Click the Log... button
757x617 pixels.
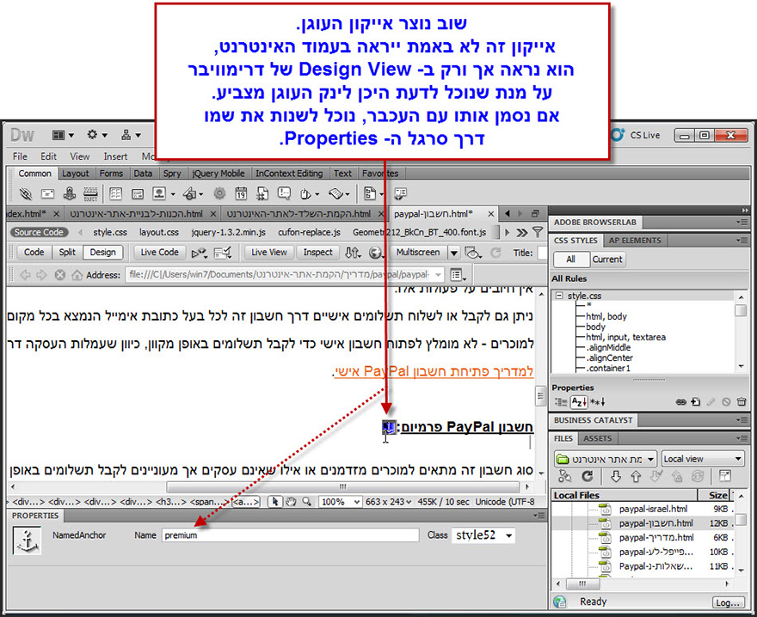coord(728,602)
